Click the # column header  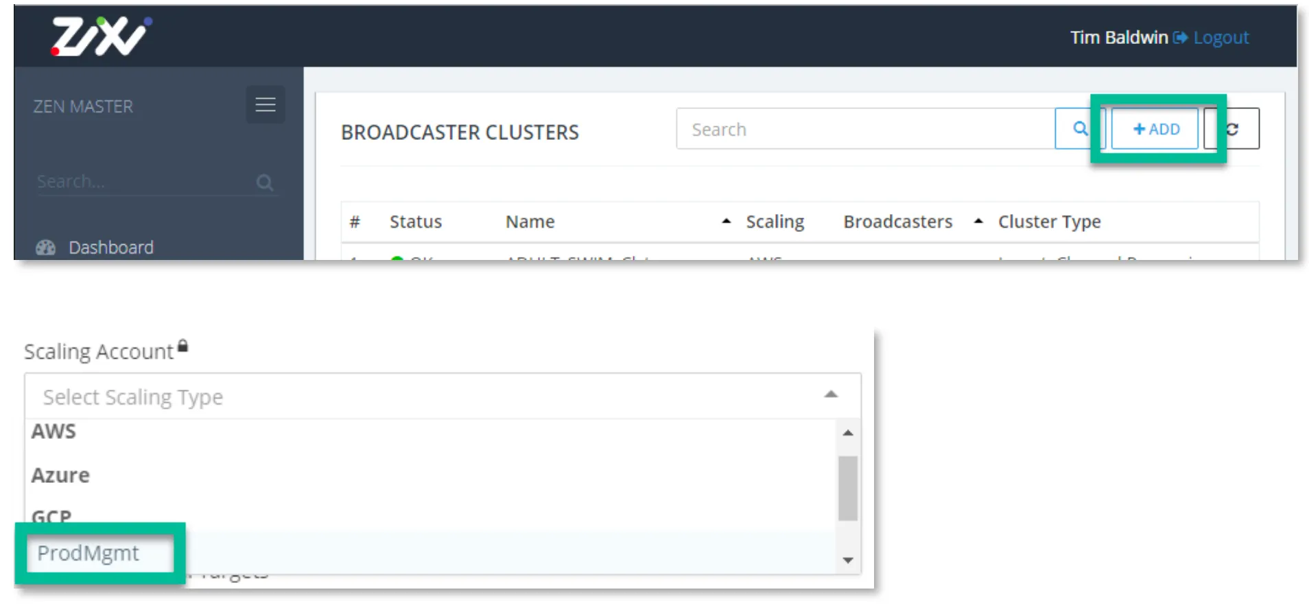(355, 222)
